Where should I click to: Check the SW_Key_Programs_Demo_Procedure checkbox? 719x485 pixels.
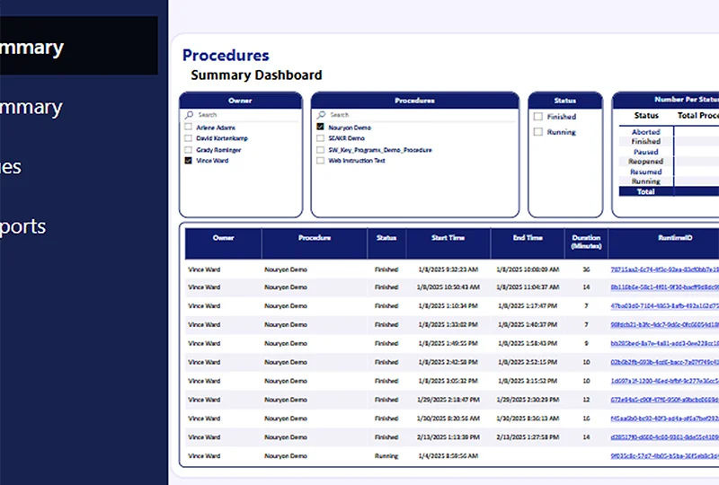pyautogui.click(x=320, y=149)
